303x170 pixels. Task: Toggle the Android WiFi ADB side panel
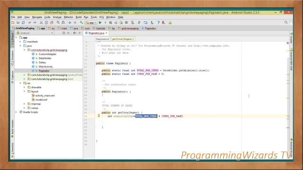(x=291, y=59)
